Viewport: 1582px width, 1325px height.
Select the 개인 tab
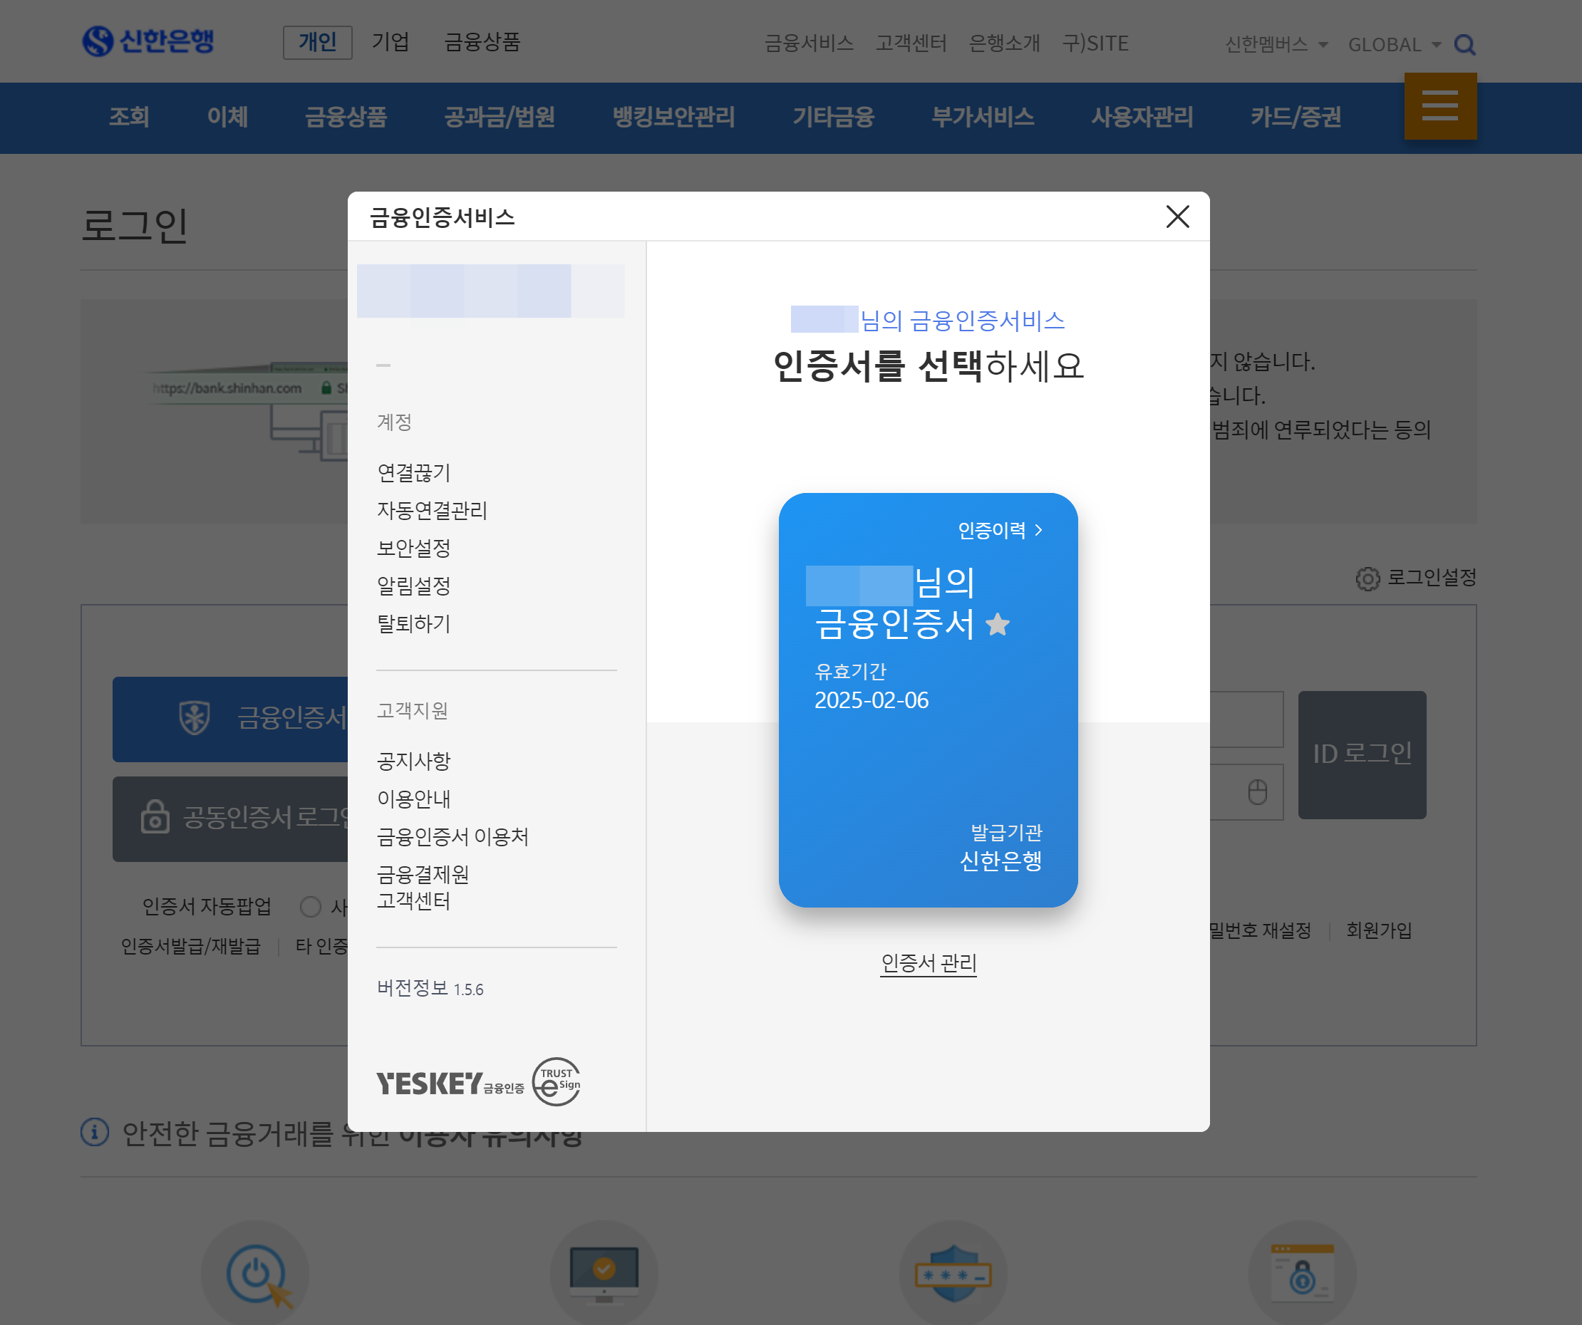coord(317,42)
